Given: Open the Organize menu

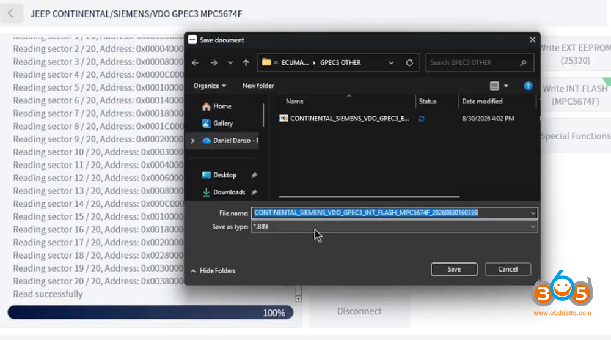Looking at the screenshot, I should 210,86.
